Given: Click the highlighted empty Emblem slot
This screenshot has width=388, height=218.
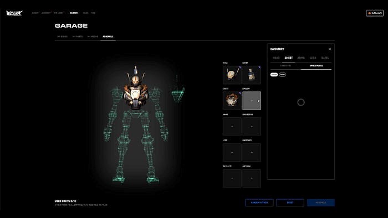Looking at the screenshot, I should (x=252, y=101).
